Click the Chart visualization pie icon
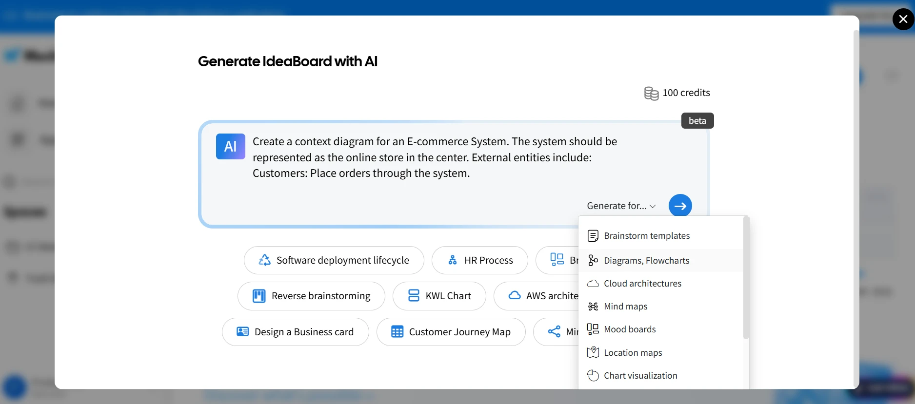The width and height of the screenshot is (915, 404). pos(593,376)
